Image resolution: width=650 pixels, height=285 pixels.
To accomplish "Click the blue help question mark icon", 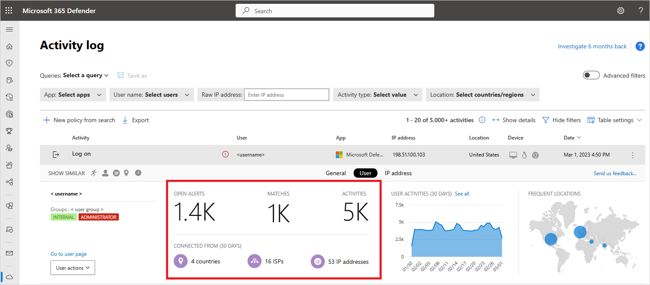I will coord(640,47).
